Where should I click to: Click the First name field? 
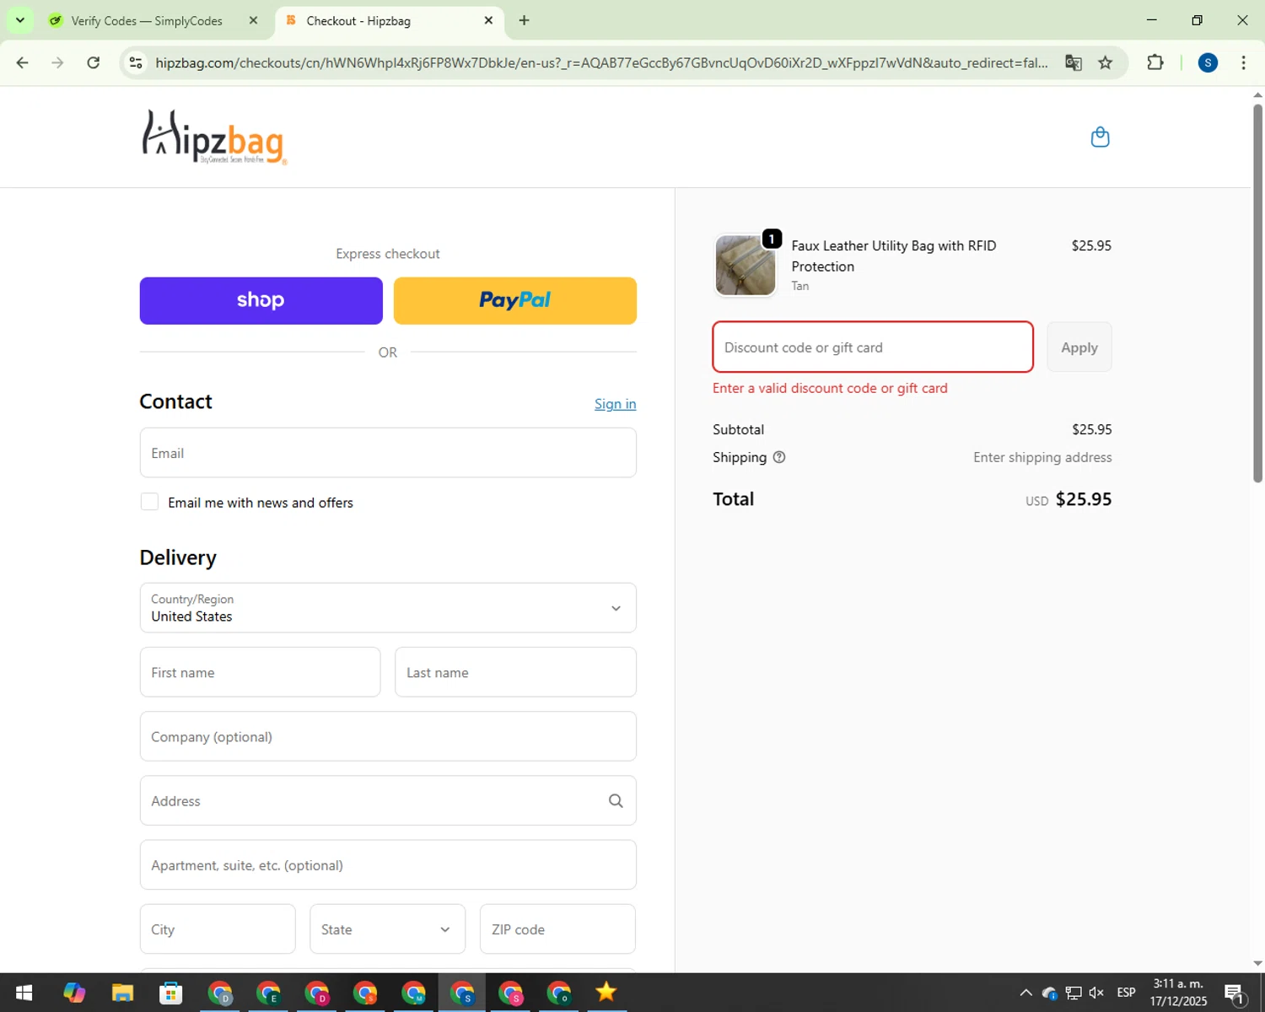[260, 672]
